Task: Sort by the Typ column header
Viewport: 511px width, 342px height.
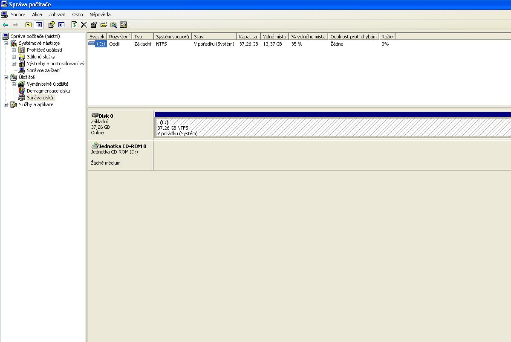Action: point(143,37)
